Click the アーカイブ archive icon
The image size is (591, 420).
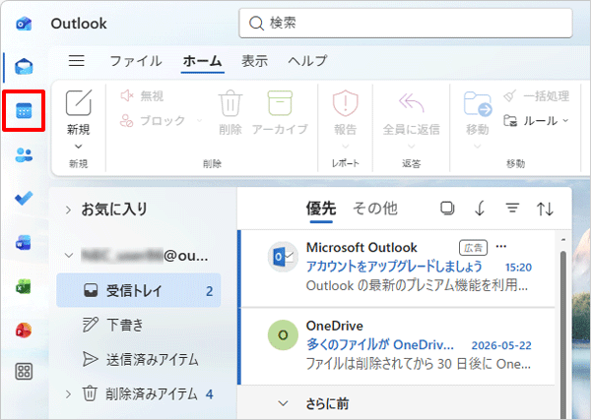280,102
